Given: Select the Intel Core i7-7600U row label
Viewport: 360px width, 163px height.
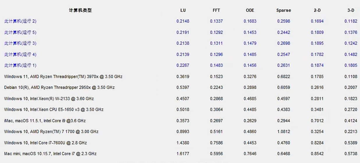Looking at the screenshot, I should click(x=45, y=143).
